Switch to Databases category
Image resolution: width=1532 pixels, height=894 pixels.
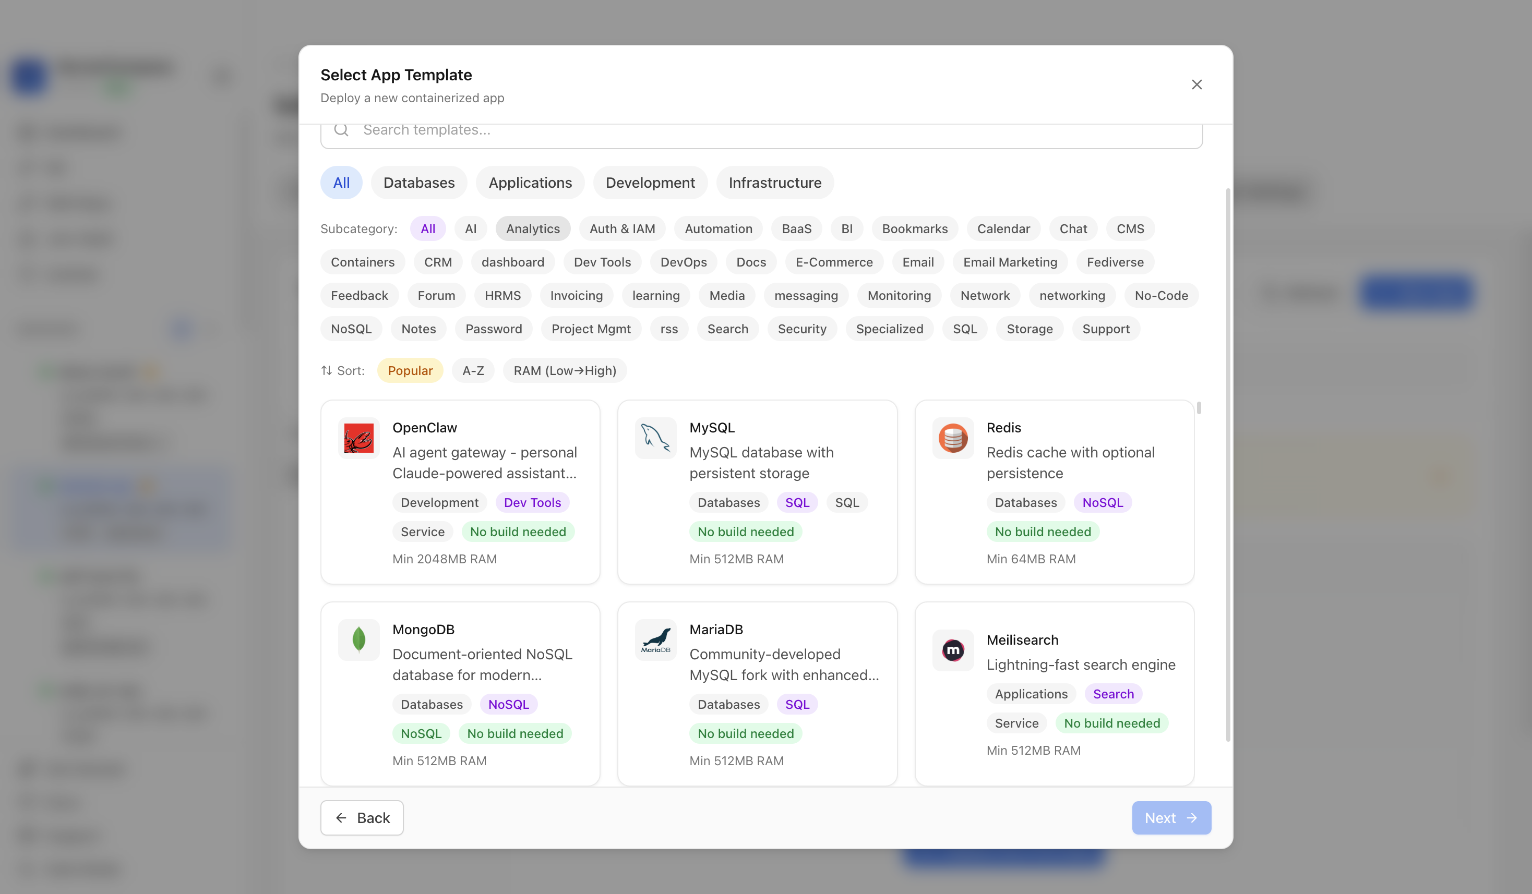pyautogui.click(x=419, y=183)
